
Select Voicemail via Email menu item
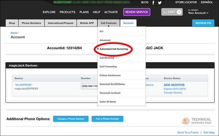121,93
